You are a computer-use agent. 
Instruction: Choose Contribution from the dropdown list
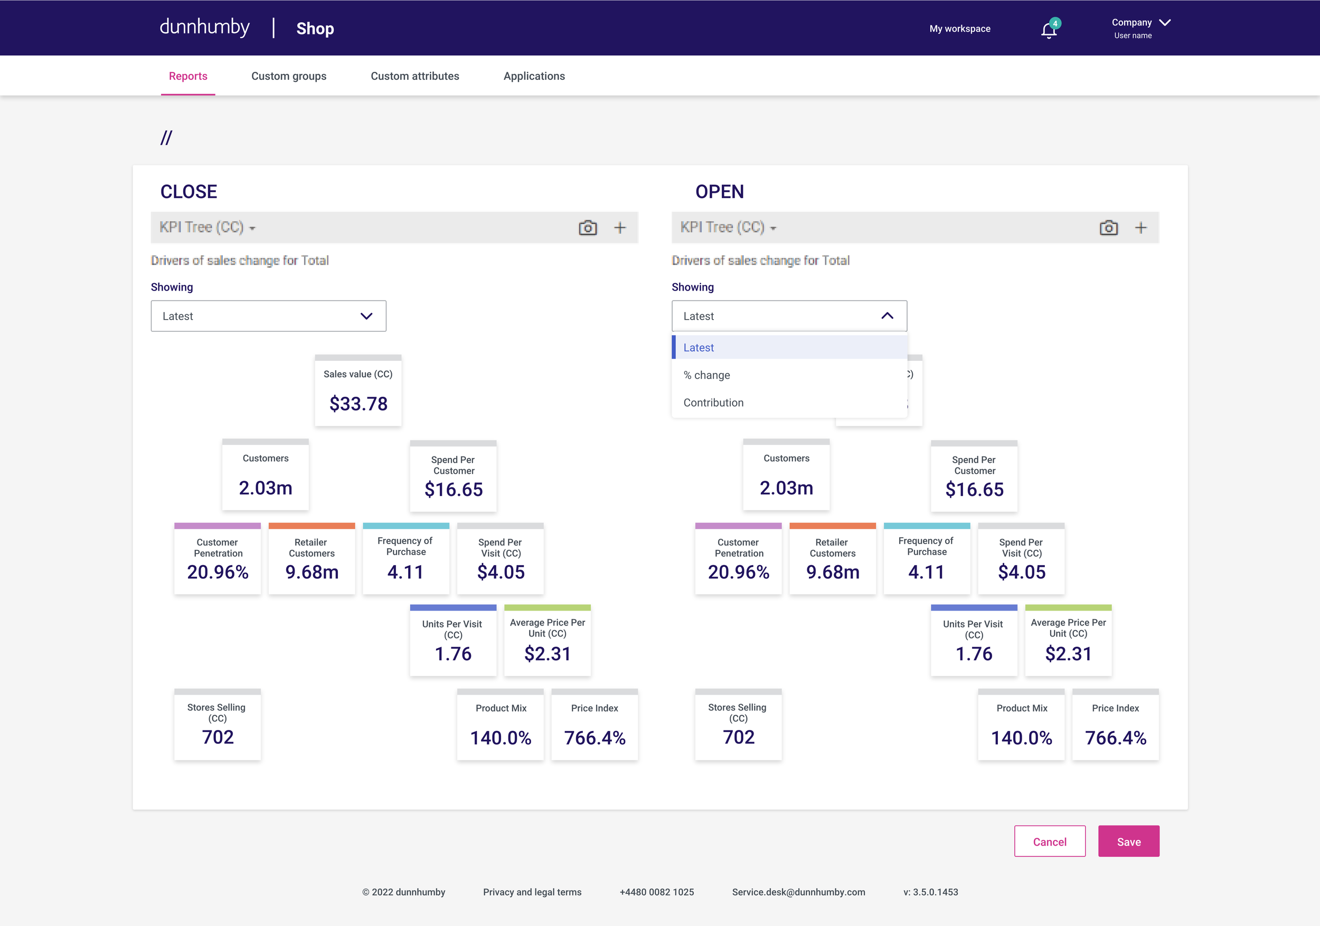(713, 403)
